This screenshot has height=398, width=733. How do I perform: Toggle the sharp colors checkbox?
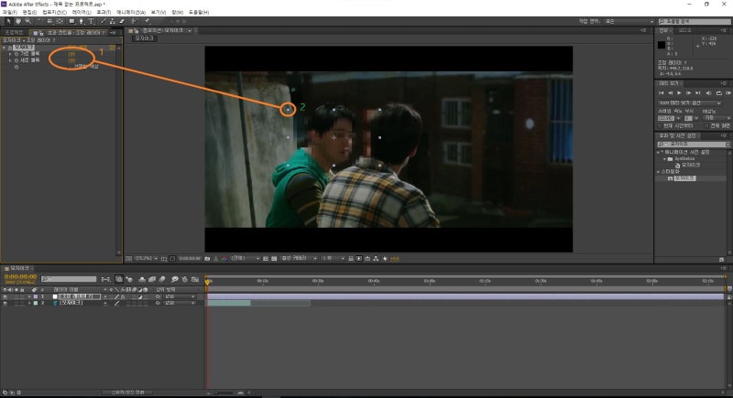pos(71,67)
